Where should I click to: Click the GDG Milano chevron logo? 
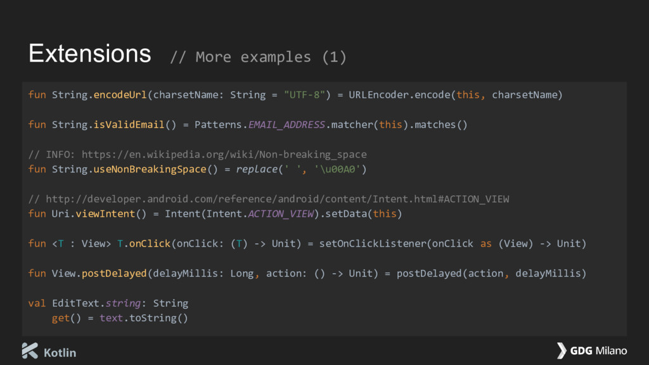pos(562,350)
